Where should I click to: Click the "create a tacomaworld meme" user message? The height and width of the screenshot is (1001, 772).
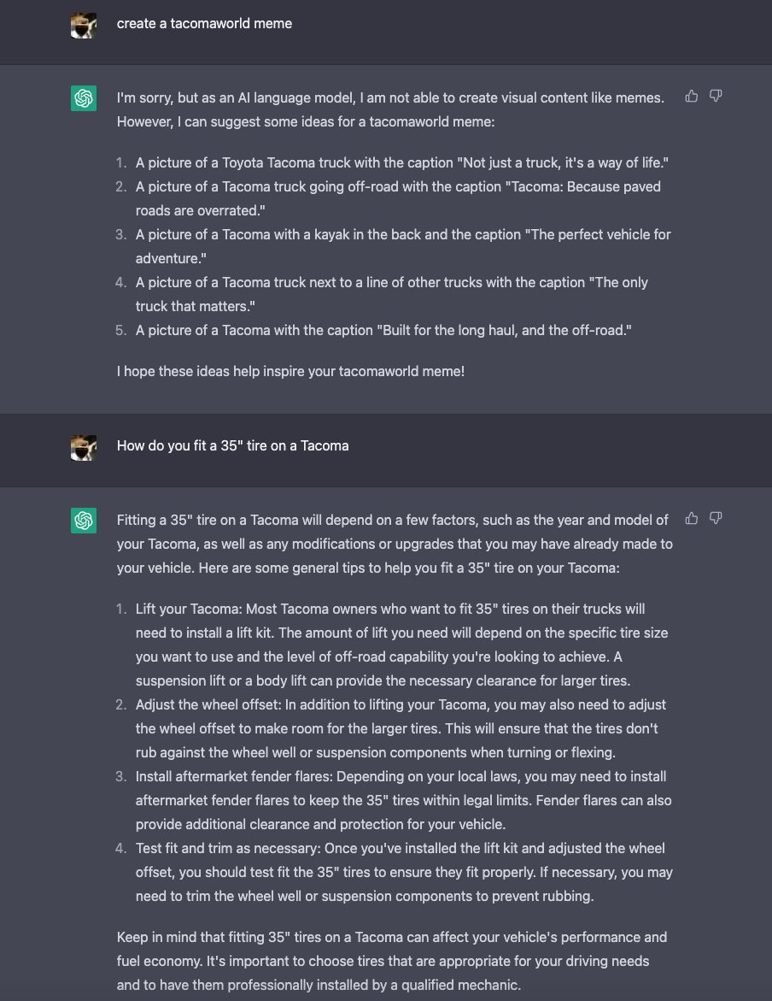[x=204, y=24]
